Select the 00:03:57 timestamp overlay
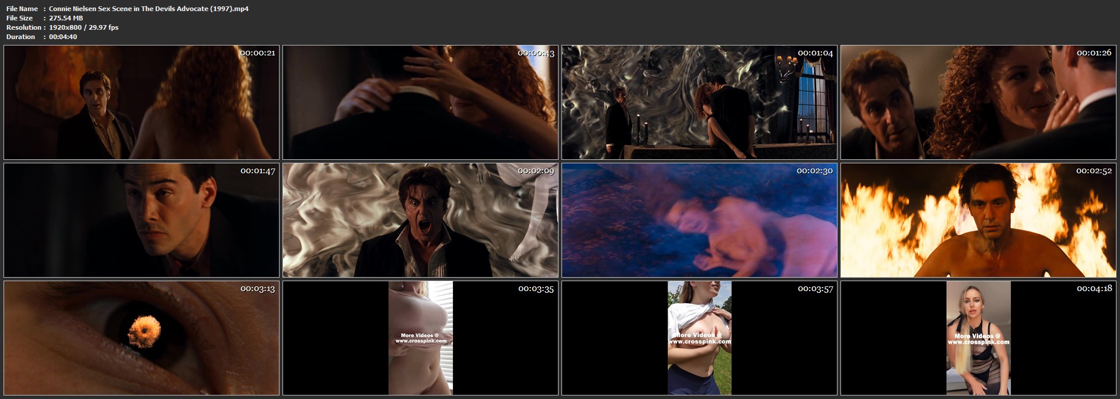The height and width of the screenshot is (399, 1120). [x=815, y=289]
